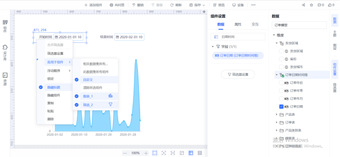The width and height of the screenshot is (340, 157).
Task: Click 添加组件 in the top toolbar
Action: 93,5
